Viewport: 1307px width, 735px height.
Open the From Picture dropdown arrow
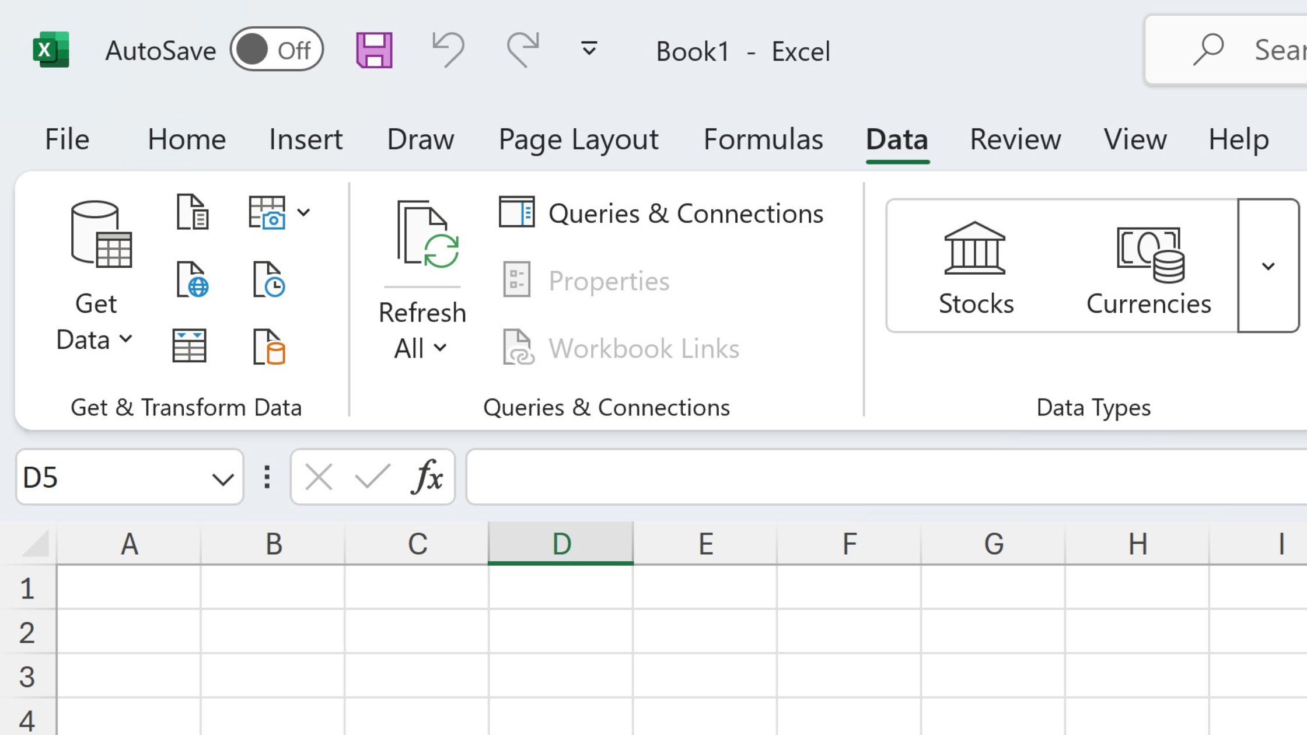[x=303, y=212]
